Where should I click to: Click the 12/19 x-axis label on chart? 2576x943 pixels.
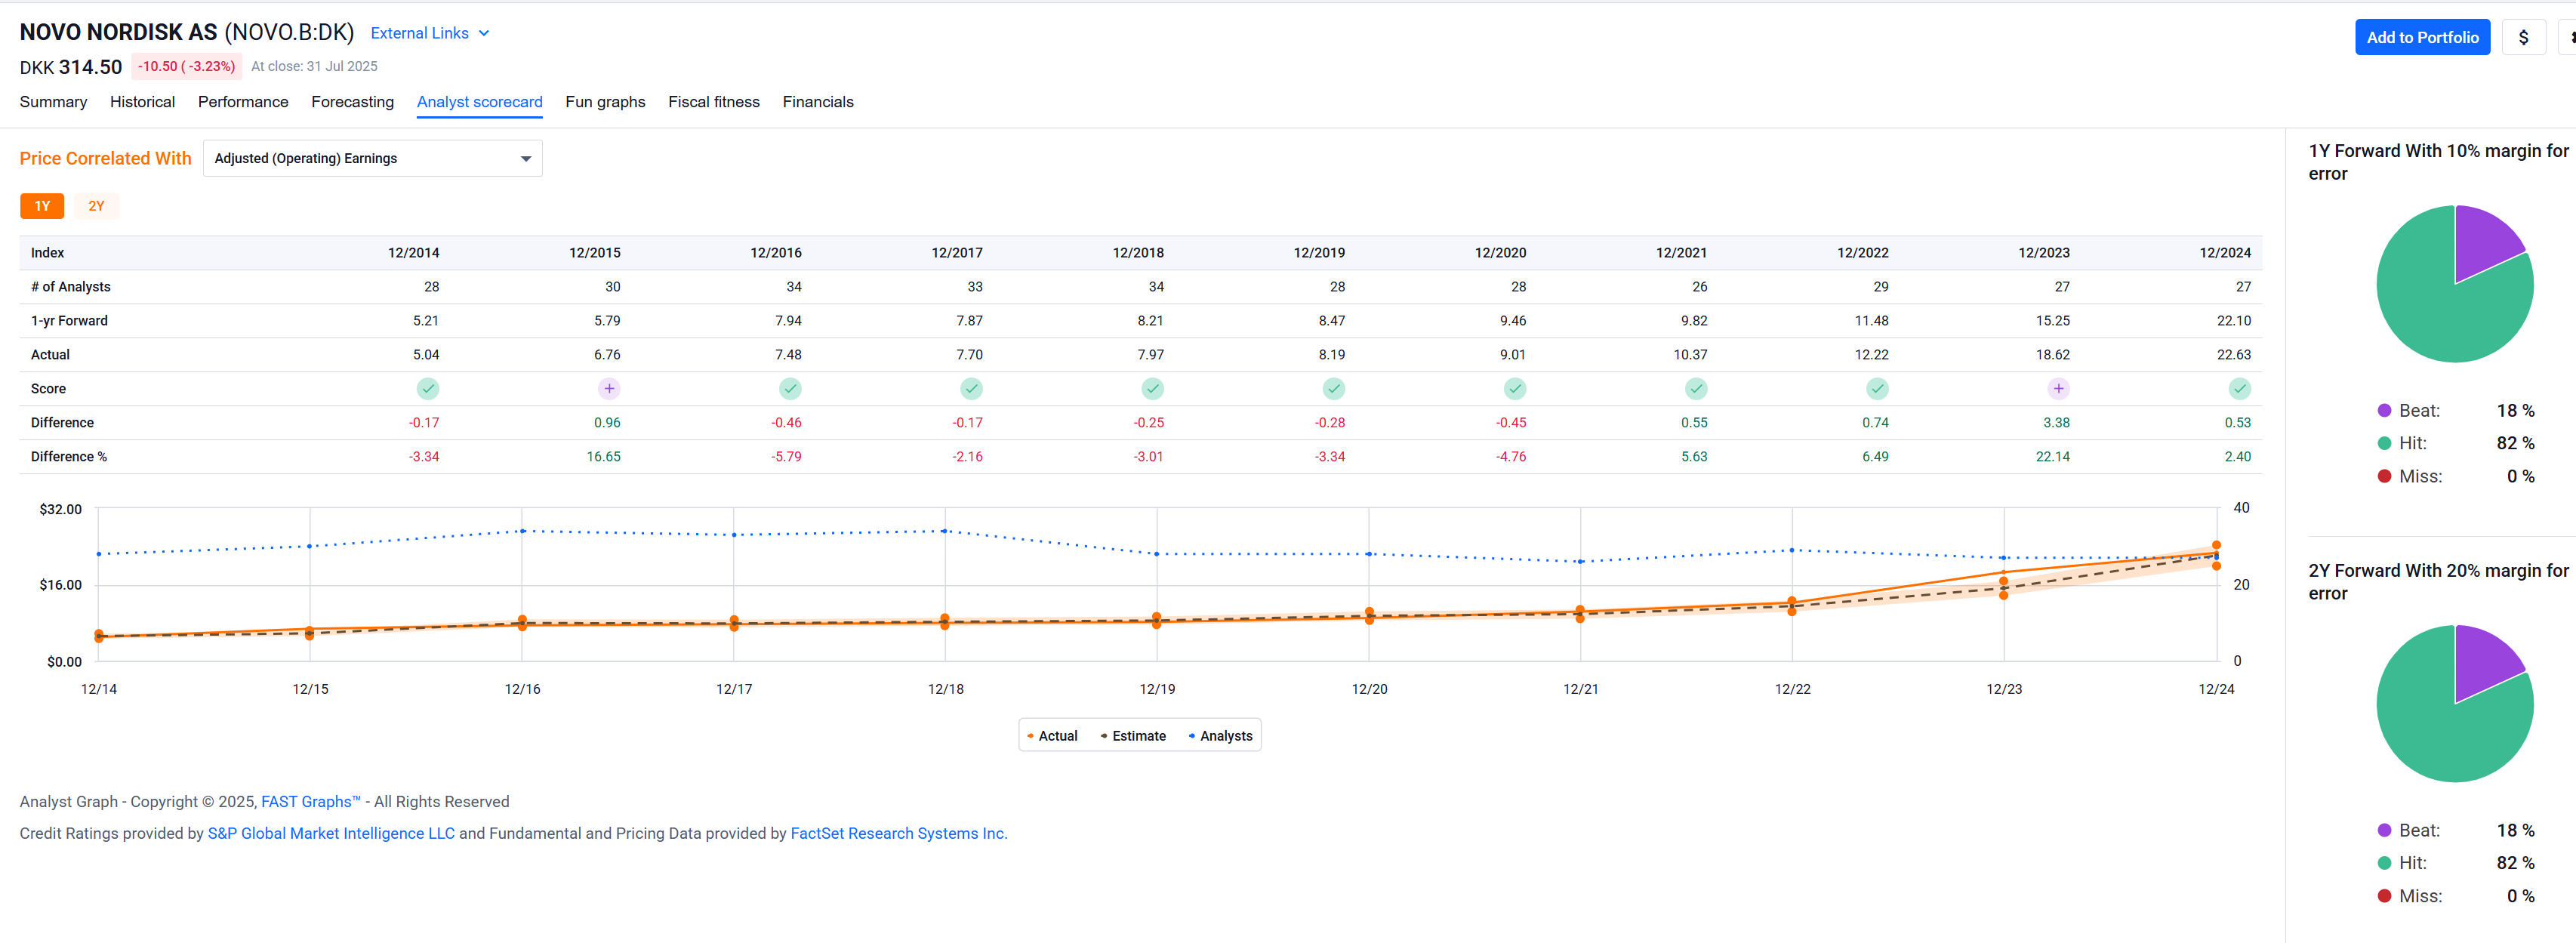pos(1157,689)
